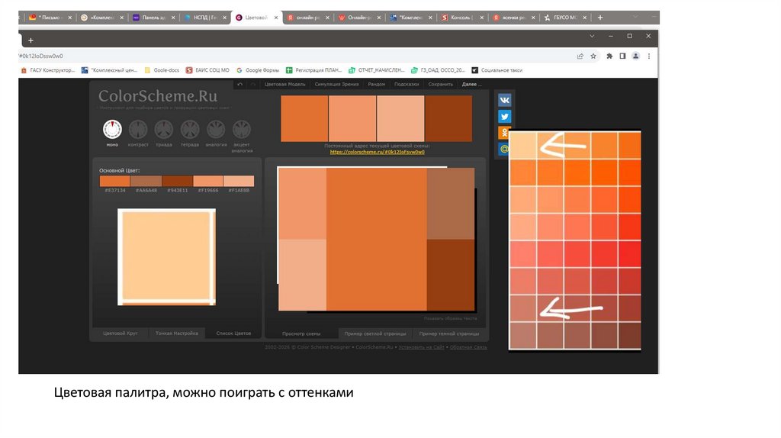Screen dimensions: 781x438
Task: Open the Google Формы bookmark
Action: click(258, 70)
